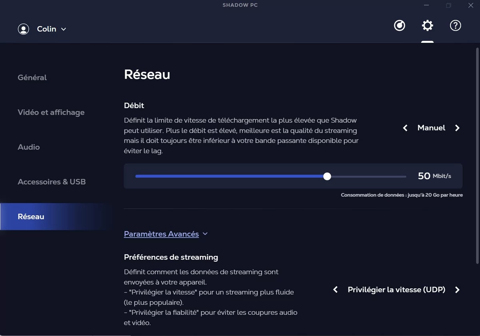
Task: Click right arrow beside Privilégier la vitesse (UDP)
Action: click(x=457, y=290)
